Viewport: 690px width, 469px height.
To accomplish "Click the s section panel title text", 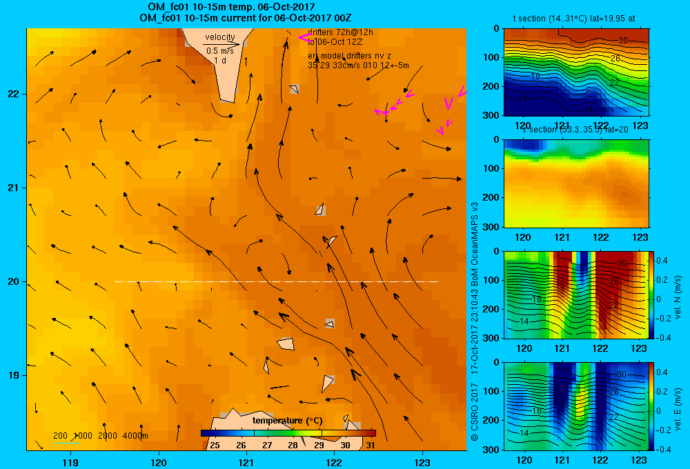I will pyautogui.click(x=575, y=130).
